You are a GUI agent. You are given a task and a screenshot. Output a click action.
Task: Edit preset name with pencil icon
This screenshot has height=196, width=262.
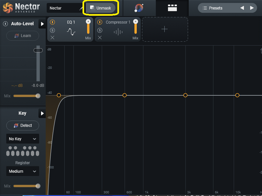81,8
